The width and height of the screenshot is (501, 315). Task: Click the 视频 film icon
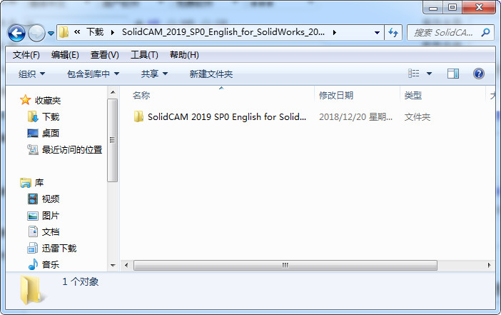pyautogui.click(x=33, y=199)
